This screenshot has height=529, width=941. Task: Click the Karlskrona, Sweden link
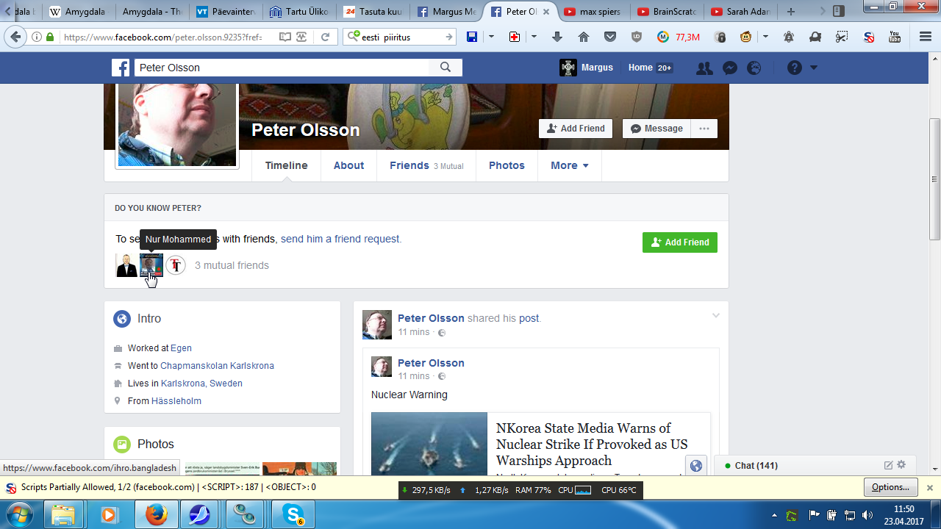coord(201,384)
